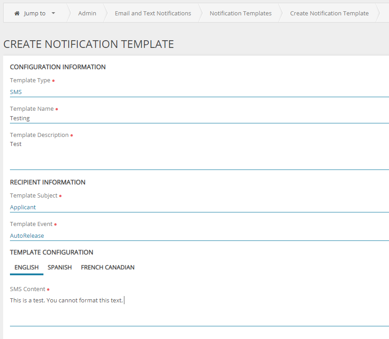Viewport: 389px width, 339px height.
Task: Click the caret arrow beside Jump to
Action: [x=53, y=13]
